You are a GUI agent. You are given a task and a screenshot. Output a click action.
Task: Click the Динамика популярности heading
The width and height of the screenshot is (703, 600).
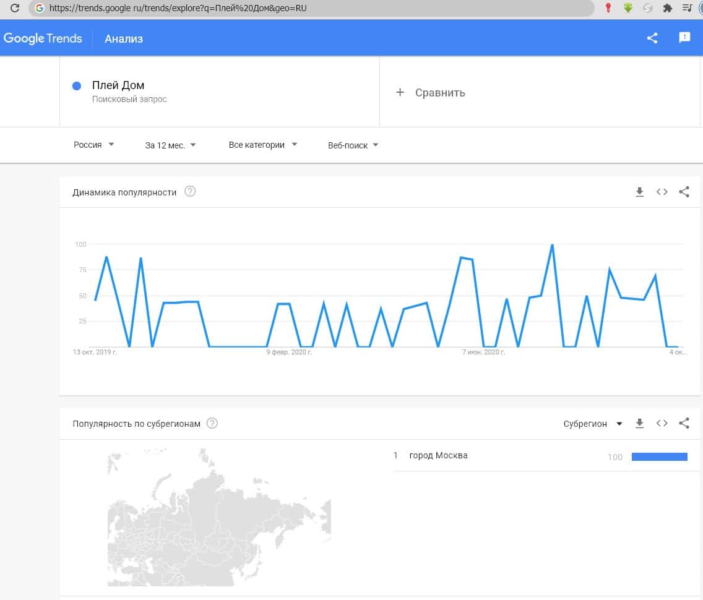coord(124,192)
